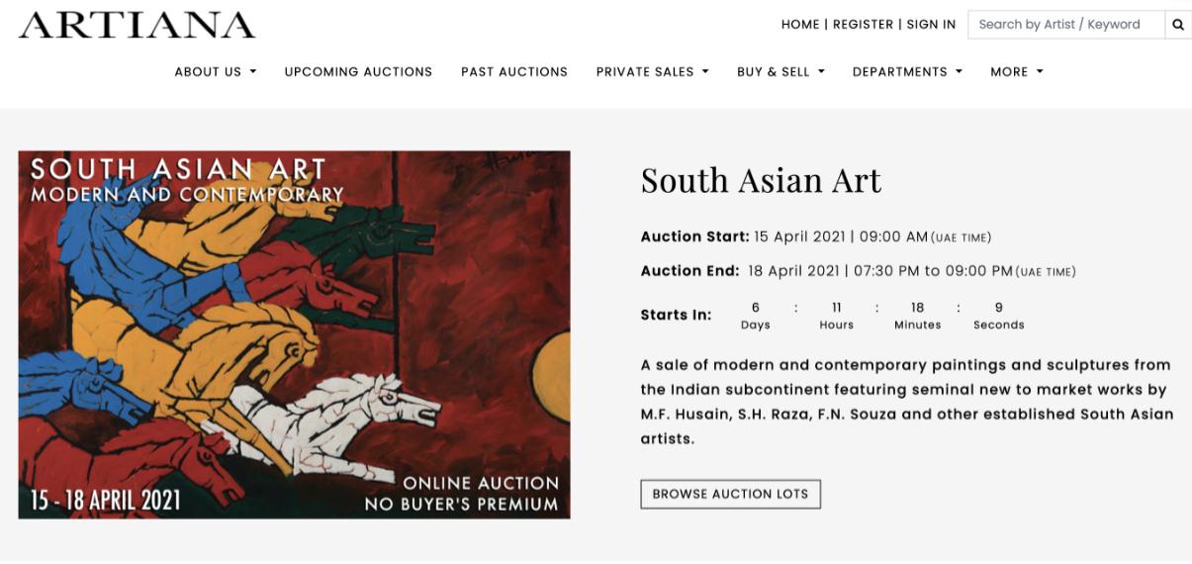This screenshot has width=1192, height=564.
Task: Focus the Search by Artist field
Action: coord(1065,25)
